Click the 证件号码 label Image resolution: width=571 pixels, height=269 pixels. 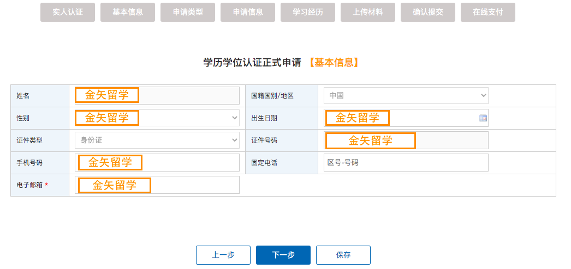coord(264,140)
